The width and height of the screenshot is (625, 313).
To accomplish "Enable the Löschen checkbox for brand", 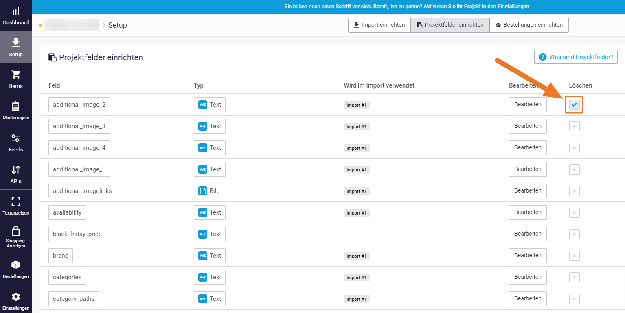I will [574, 256].
